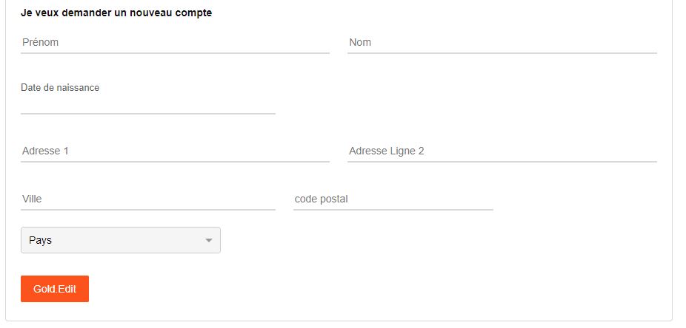Click the Prénom placeholder text
This screenshot has width=686, height=328.
tap(40, 43)
